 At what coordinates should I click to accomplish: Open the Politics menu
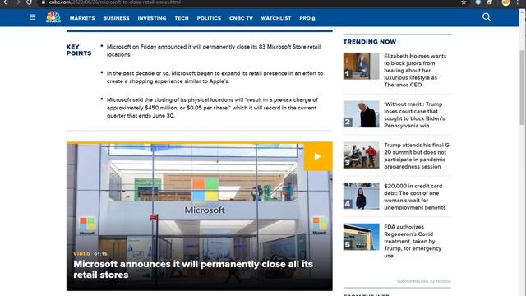point(209,18)
